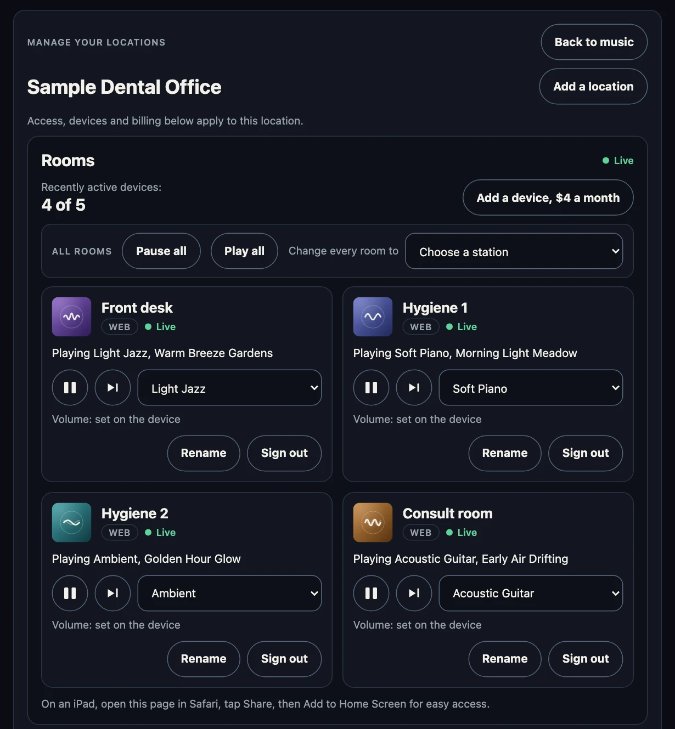The height and width of the screenshot is (729, 675).
Task: Click the ALL ROOMS label
Action: pos(82,251)
